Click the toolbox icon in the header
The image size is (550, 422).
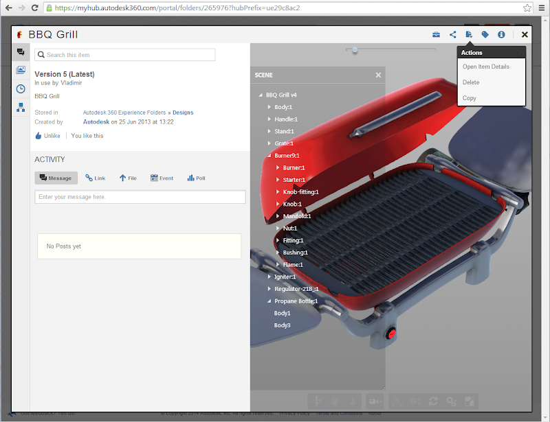[x=436, y=34]
